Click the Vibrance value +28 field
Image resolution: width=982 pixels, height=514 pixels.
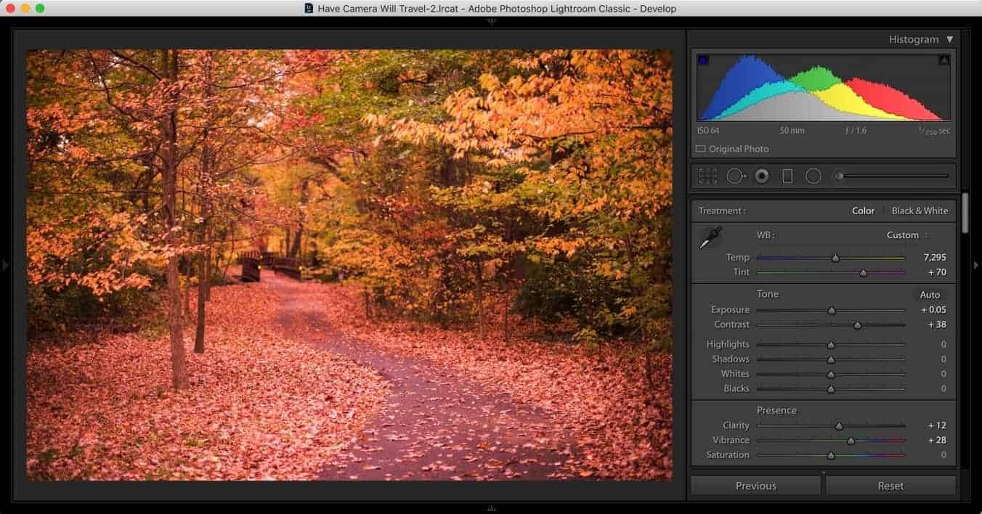[x=937, y=440]
